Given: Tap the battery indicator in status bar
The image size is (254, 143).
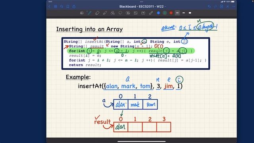Looking at the screenshot, I should [233, 2].
